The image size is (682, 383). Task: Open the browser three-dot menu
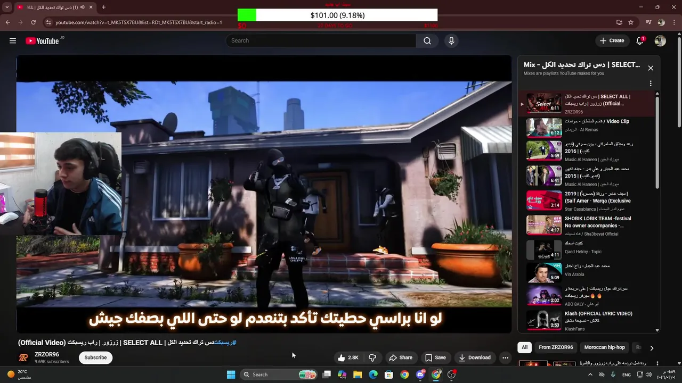[675, 22]
